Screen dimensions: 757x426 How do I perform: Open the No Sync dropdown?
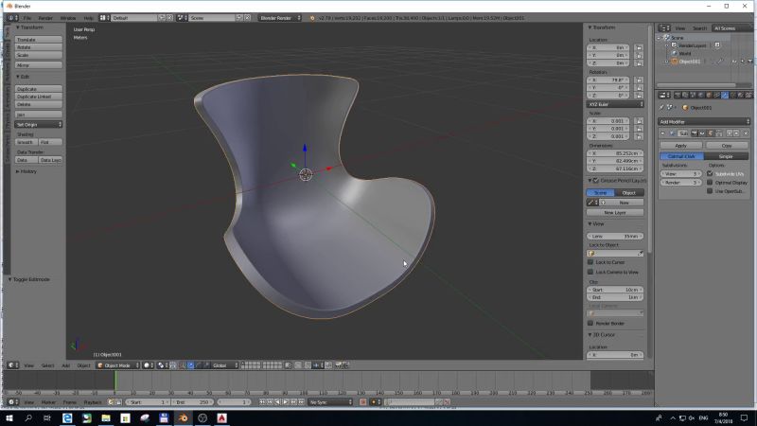coord(330,401)
